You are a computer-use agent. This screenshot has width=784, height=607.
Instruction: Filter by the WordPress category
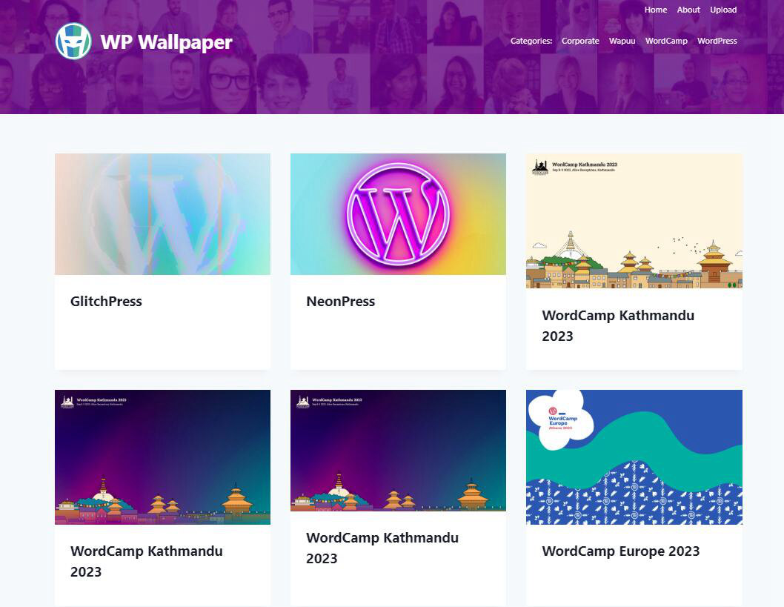click(717, 41)
